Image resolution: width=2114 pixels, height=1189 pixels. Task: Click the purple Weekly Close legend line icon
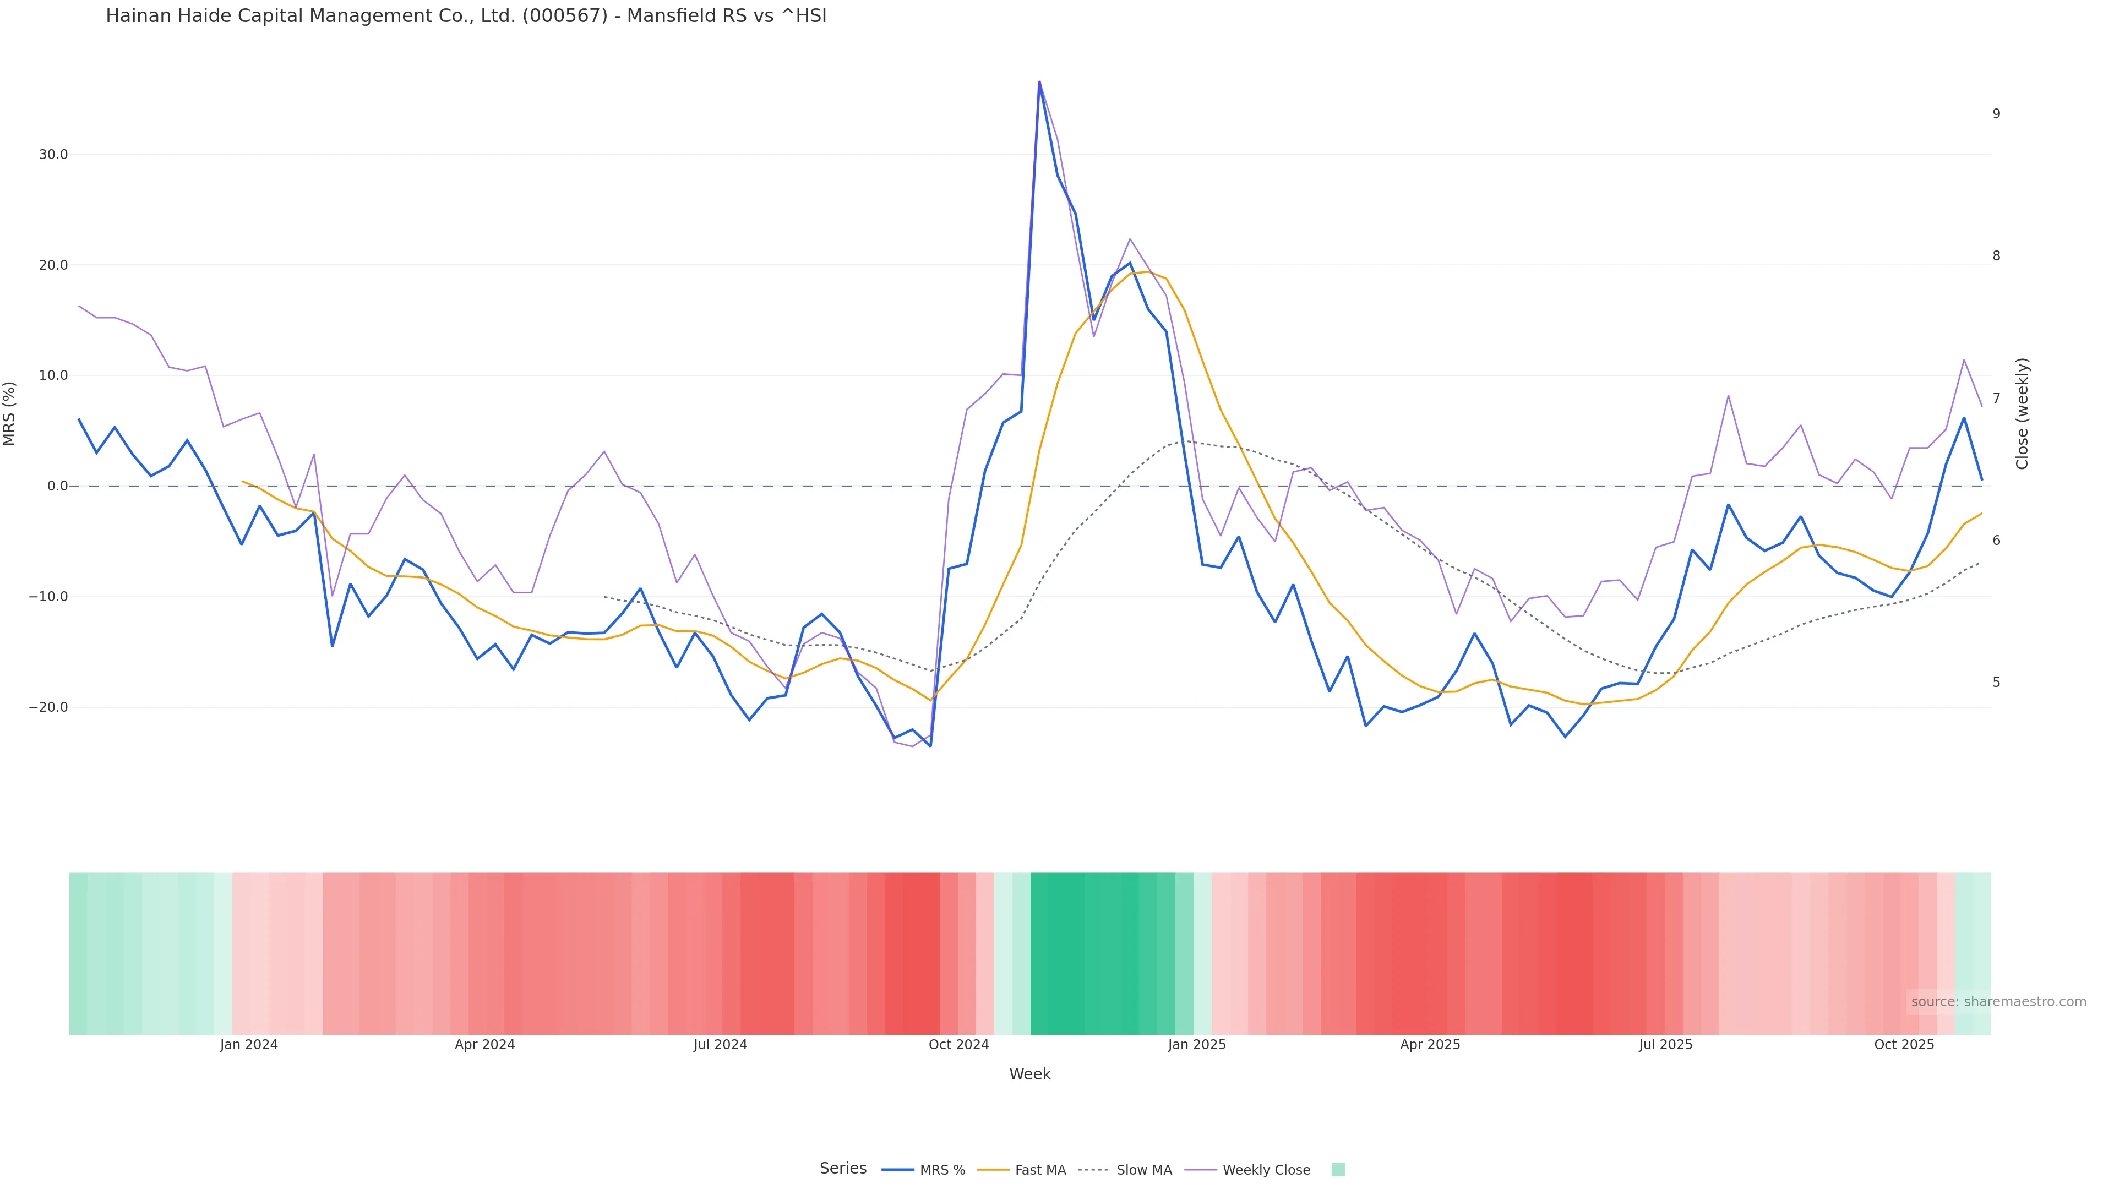click(1201, 1170)
